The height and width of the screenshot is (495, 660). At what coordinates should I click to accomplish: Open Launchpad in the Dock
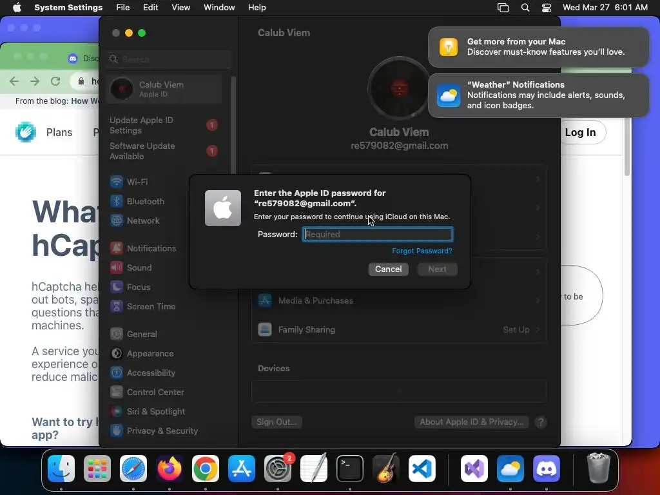(97, 469)
